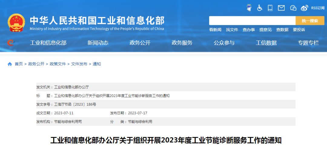327x156 pixels.
Task: Click the WeChat icon
Action: click(x=293, y=8)
